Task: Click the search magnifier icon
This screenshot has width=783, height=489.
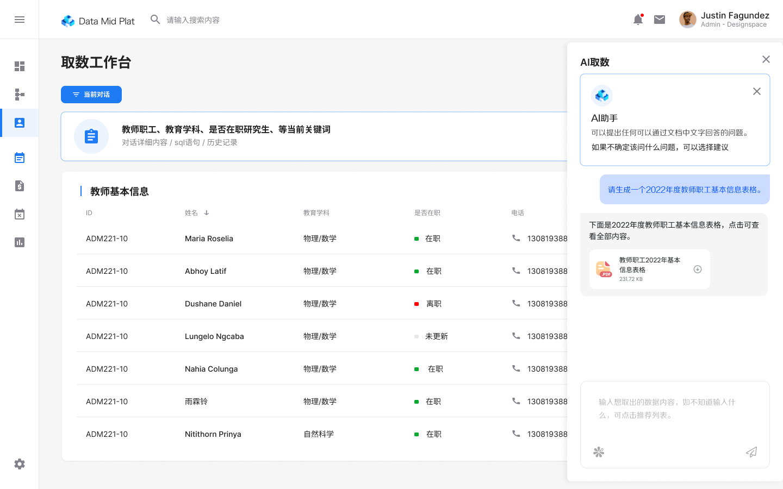Action: coord(155,20)
